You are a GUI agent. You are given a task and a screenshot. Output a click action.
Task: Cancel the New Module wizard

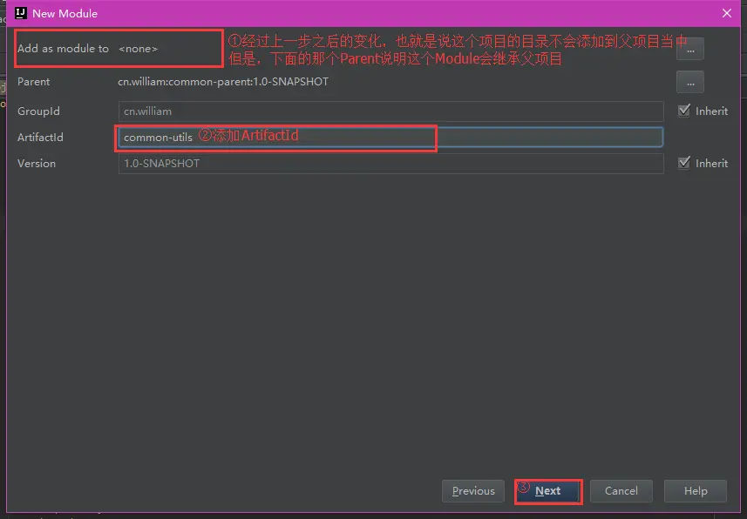(x=621, y=491)
